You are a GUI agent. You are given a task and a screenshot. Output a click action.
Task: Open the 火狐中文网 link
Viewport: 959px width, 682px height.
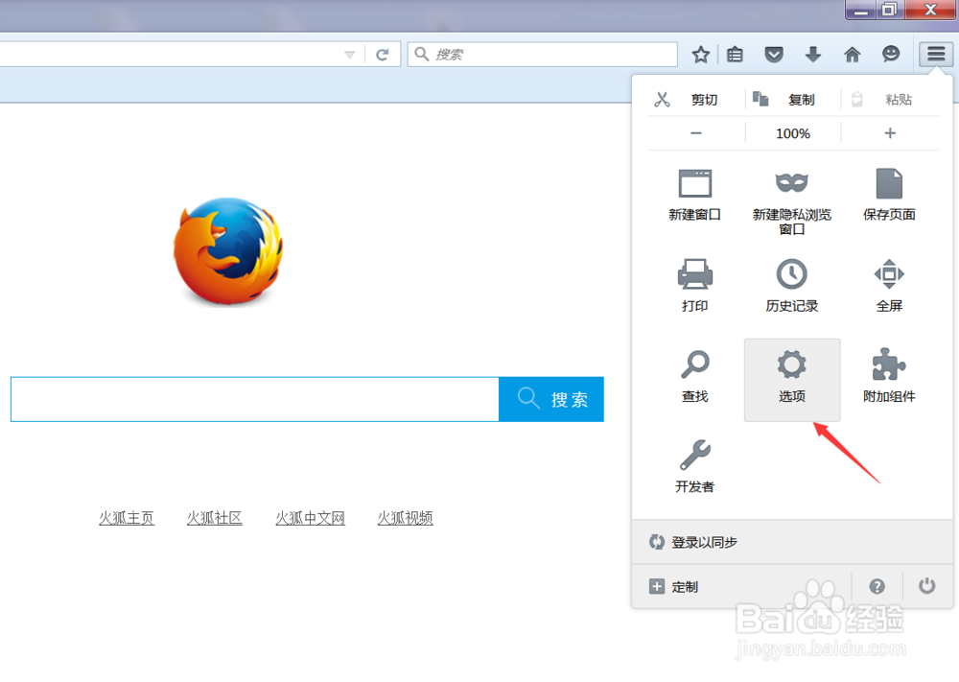(x=310, y=518)
